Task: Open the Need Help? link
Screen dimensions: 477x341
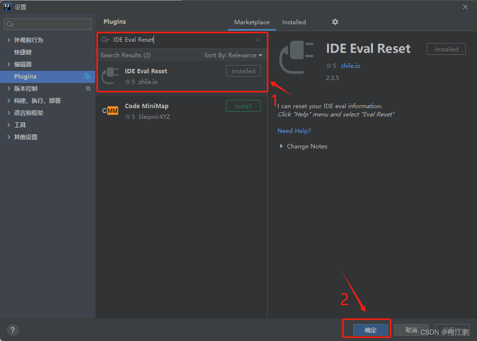Action: click(294, 130)
